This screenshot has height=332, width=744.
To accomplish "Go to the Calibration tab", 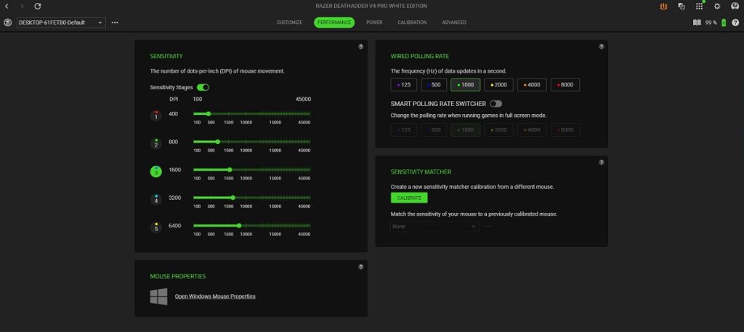I will (412, 23).
